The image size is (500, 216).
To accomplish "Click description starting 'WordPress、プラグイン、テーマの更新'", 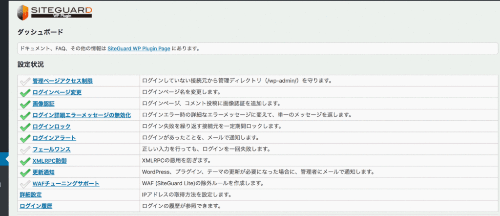I will [258, 172].
